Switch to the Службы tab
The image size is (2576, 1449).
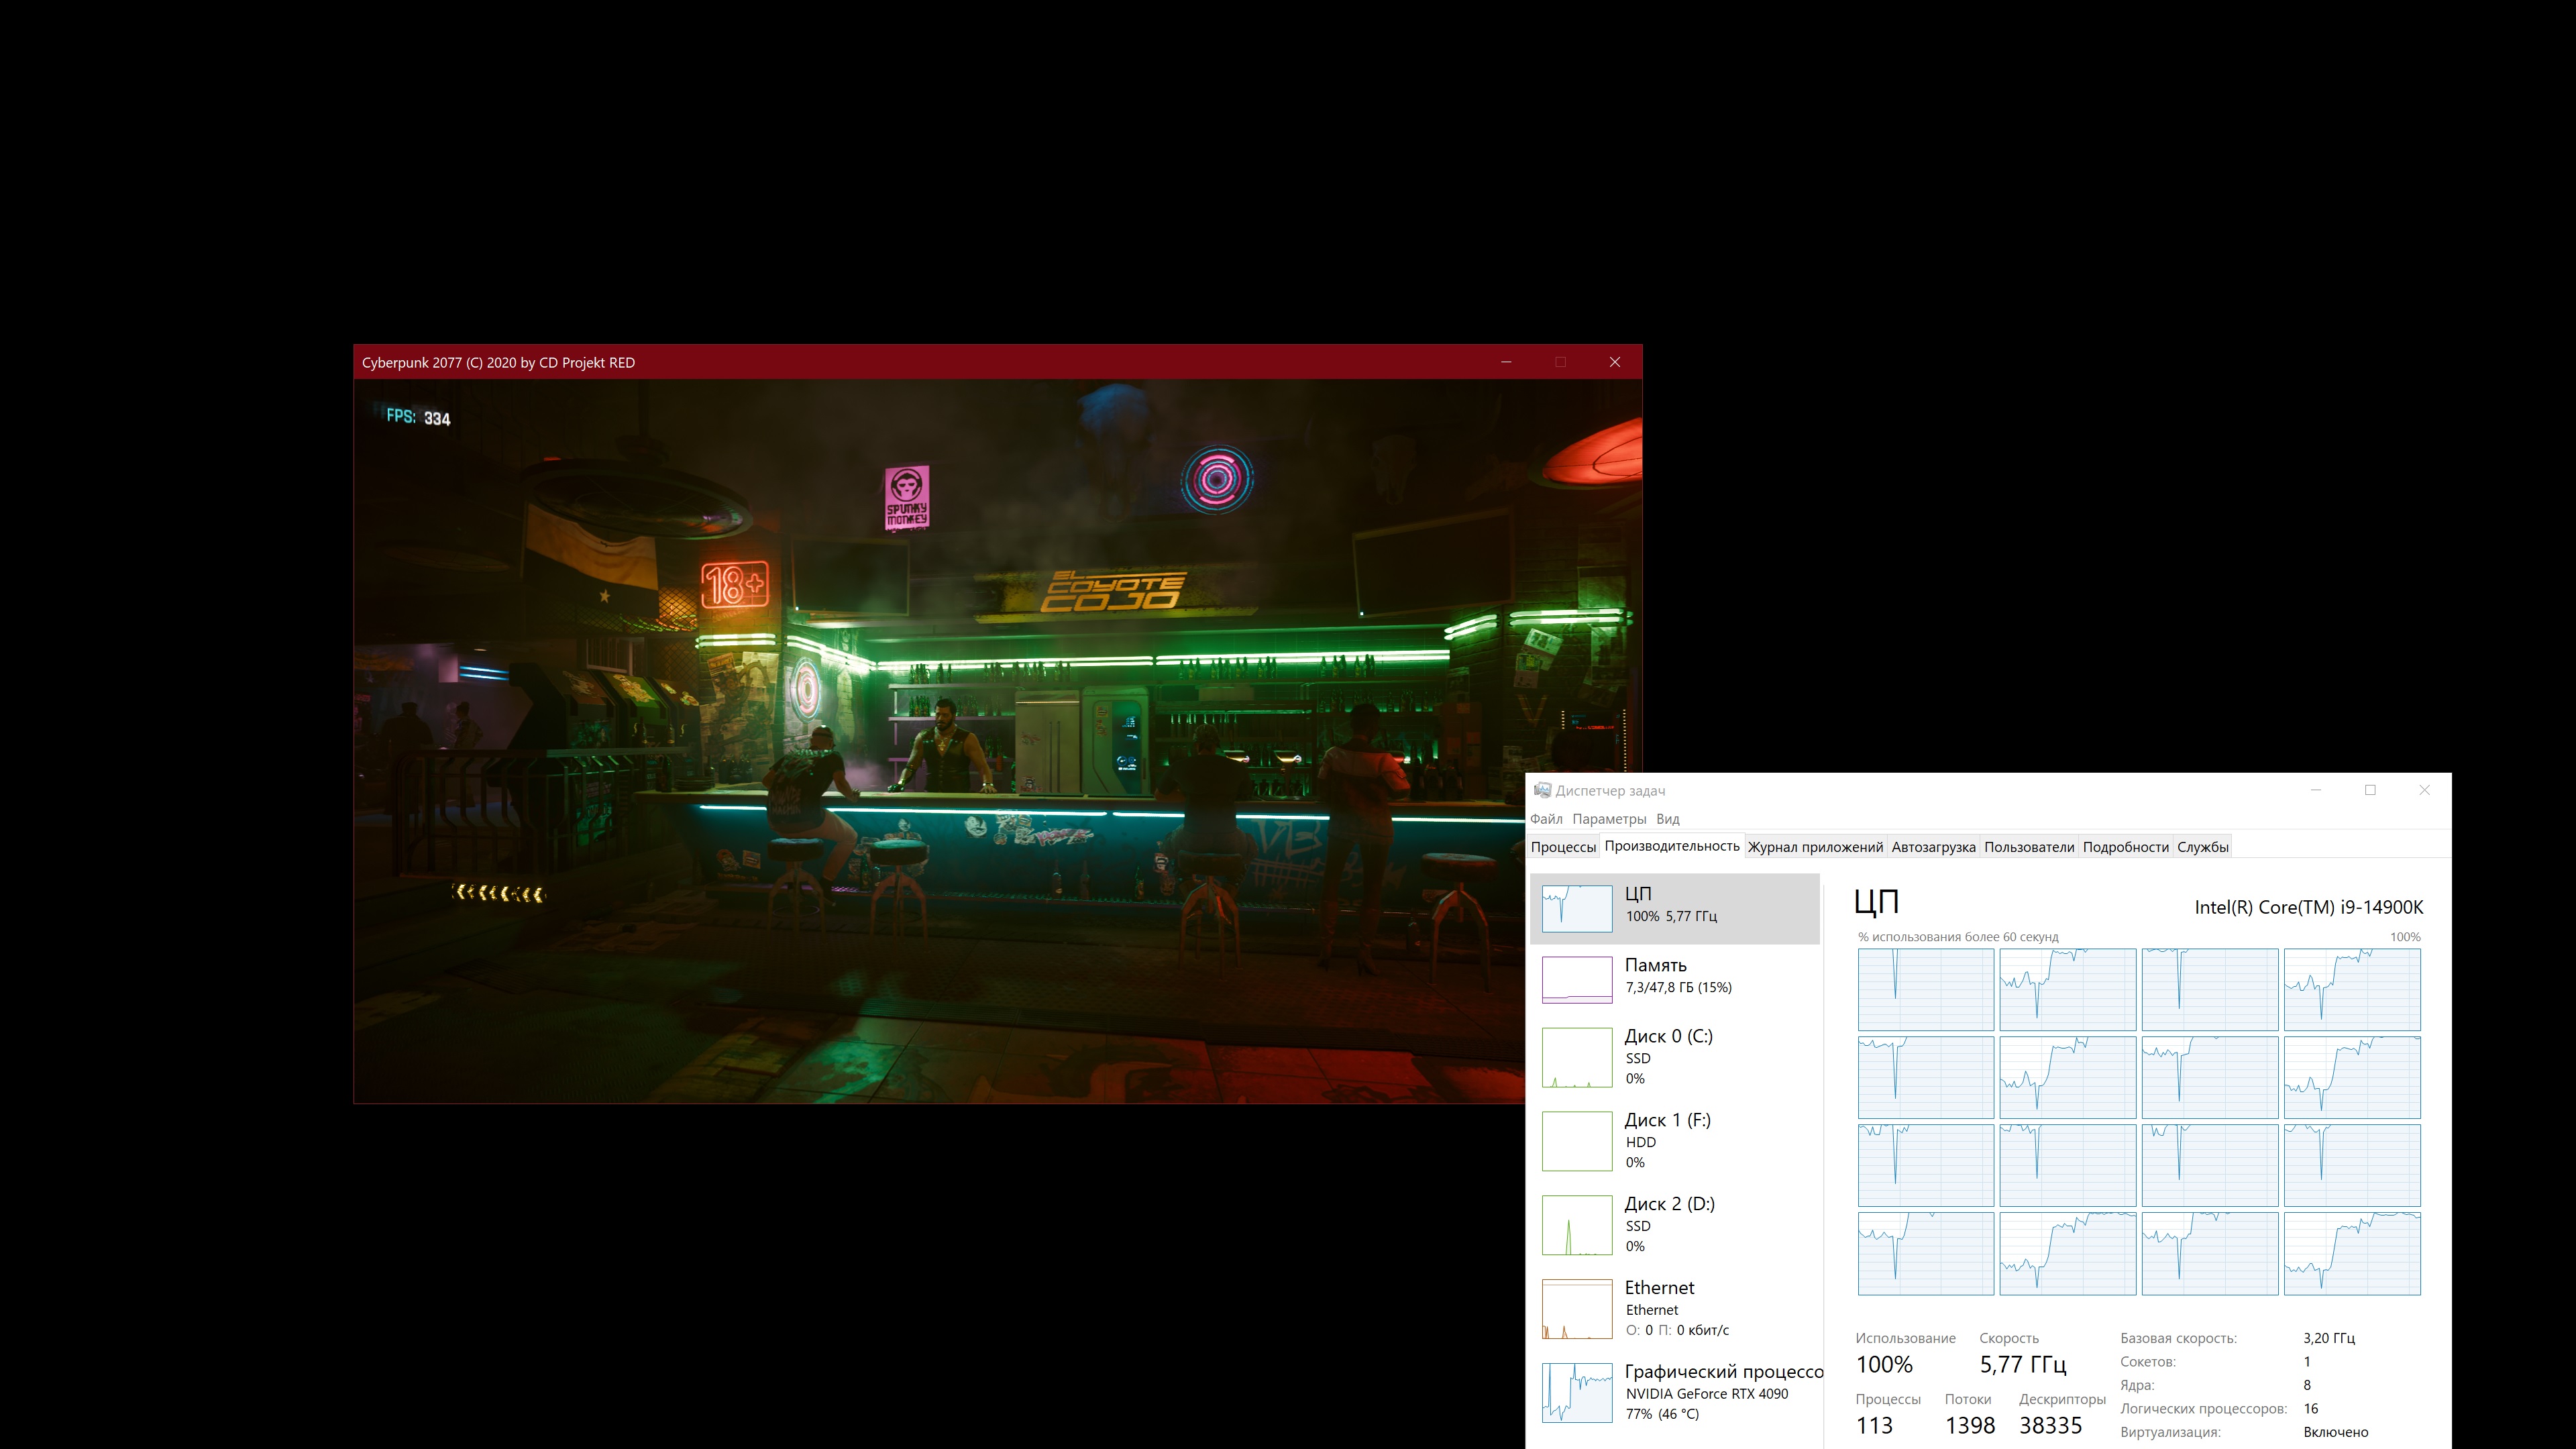click(2202, 847)
